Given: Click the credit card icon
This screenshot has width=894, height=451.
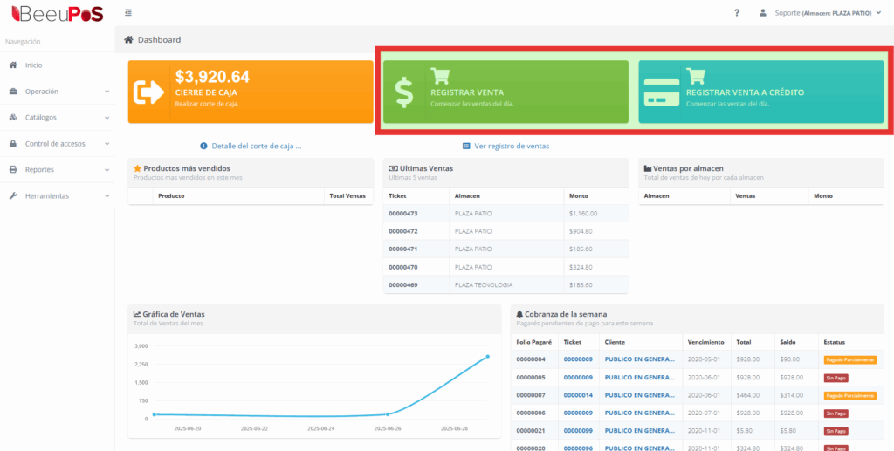Looking at the screenshot, I should [661, 92].
